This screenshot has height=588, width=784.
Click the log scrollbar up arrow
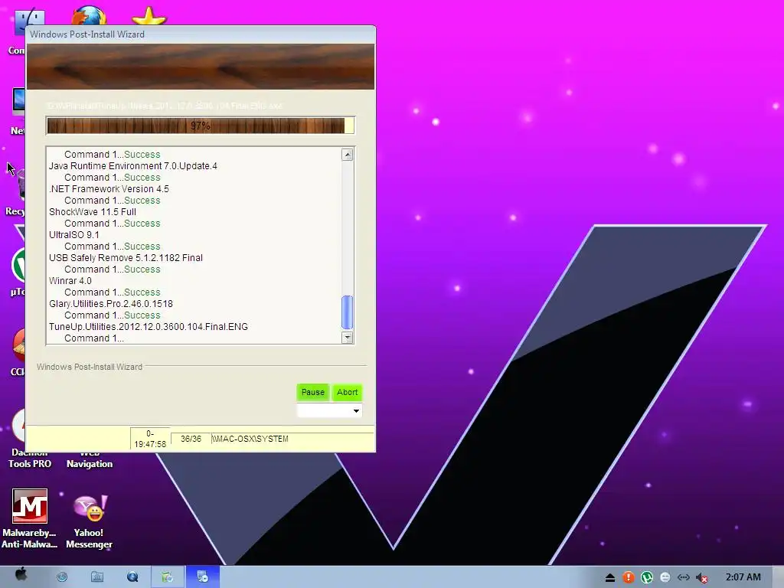[x=347, y=155]
